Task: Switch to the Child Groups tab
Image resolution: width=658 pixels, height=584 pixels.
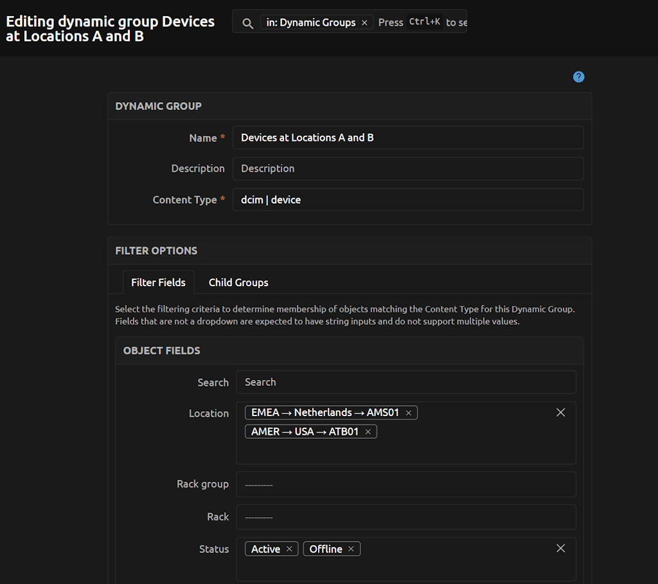Action: click(x=238, y=282)
